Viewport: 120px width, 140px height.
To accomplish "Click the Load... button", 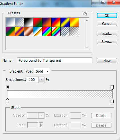I will pos(107,33).
